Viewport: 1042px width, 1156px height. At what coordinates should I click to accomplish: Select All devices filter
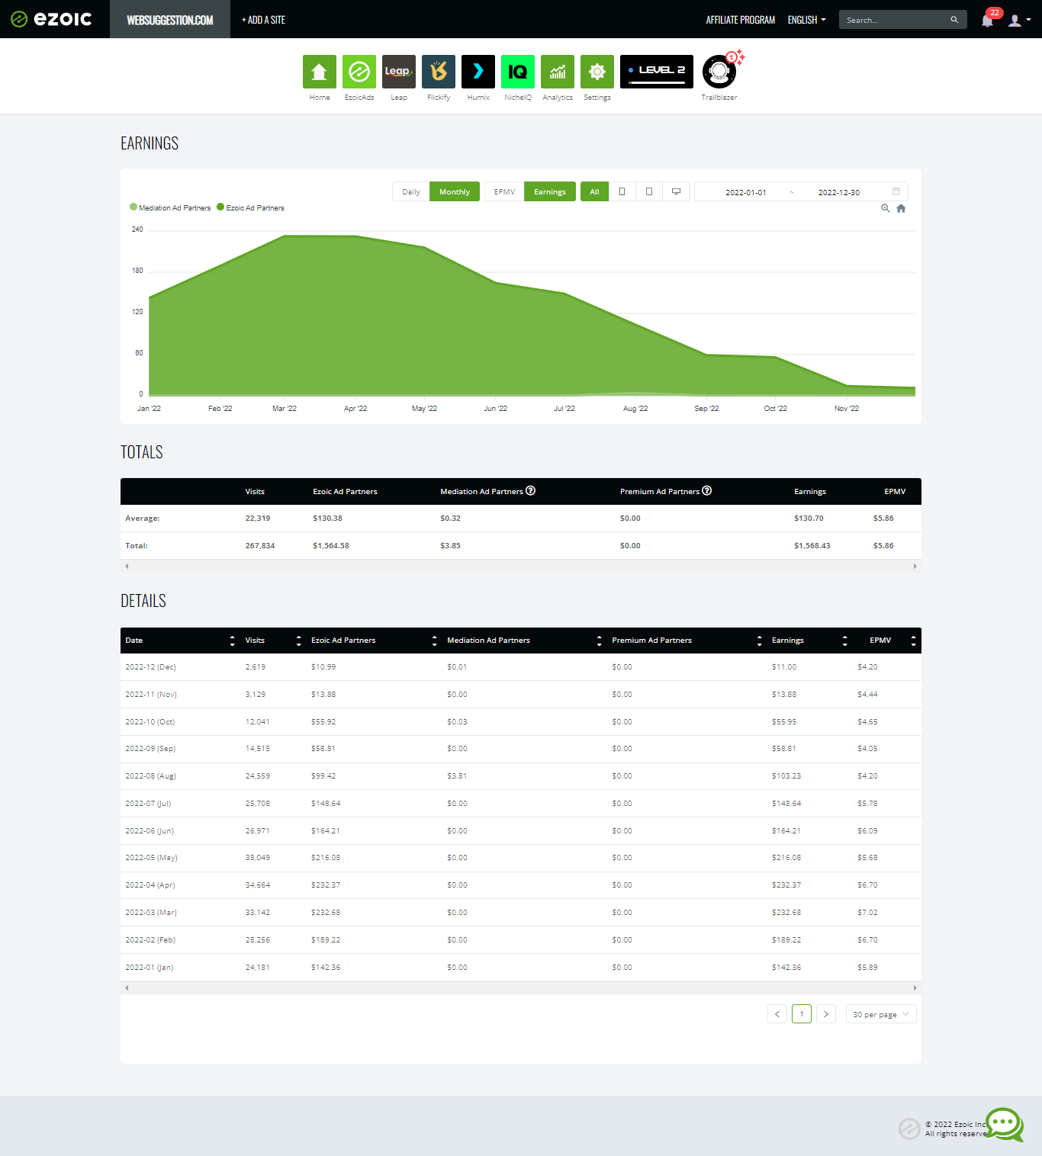594,191
